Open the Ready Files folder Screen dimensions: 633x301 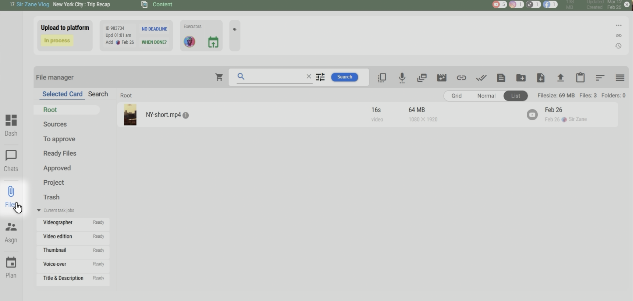pos(60,153)
